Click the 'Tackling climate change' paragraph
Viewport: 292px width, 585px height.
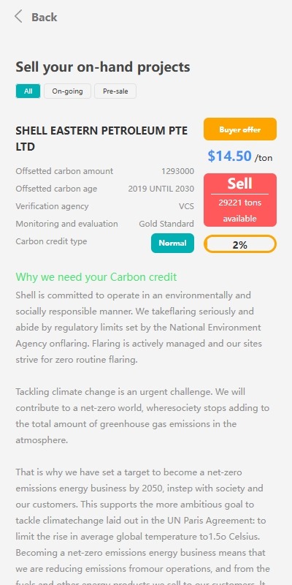pyautogui.click(x=142, y=415)
